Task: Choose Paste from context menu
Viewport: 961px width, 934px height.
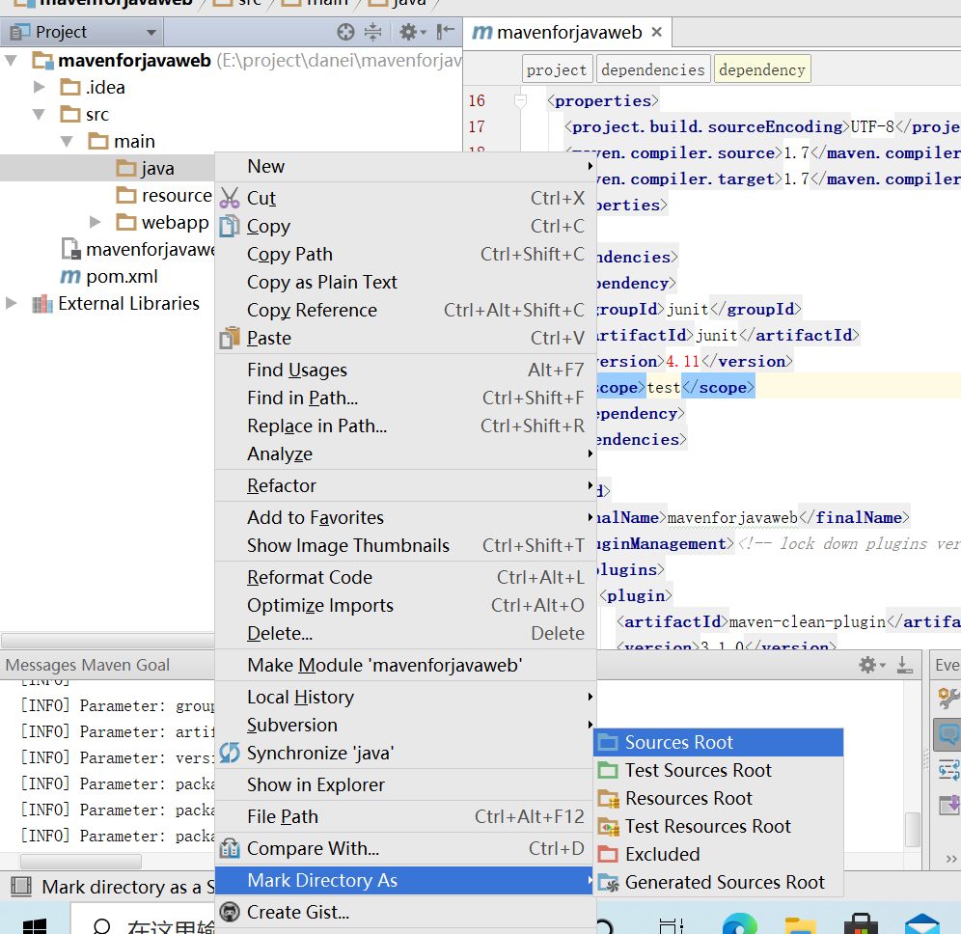Action: pyautogui.click(x=406, y=338)
